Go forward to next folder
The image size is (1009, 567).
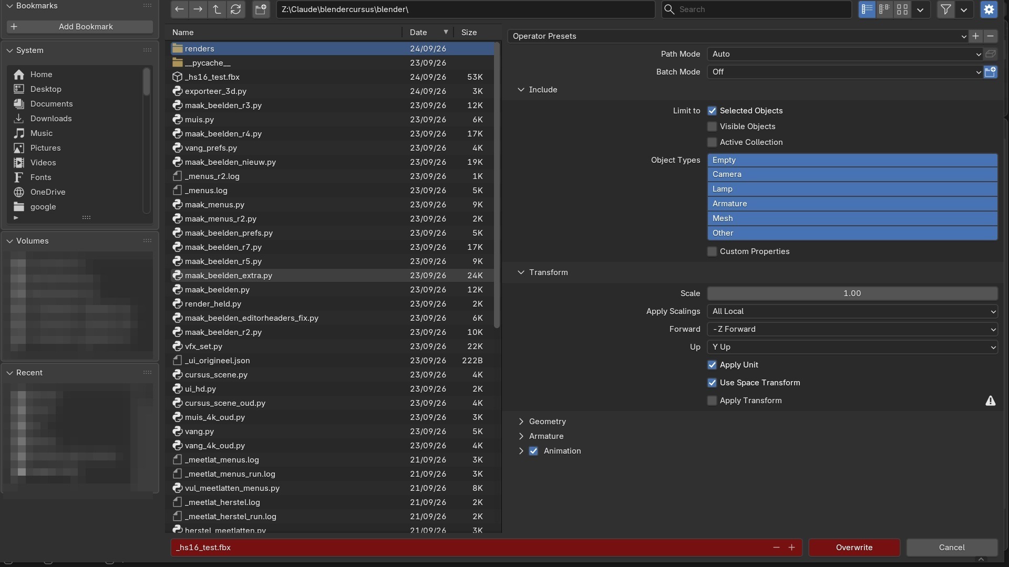[x=198, y=9]
